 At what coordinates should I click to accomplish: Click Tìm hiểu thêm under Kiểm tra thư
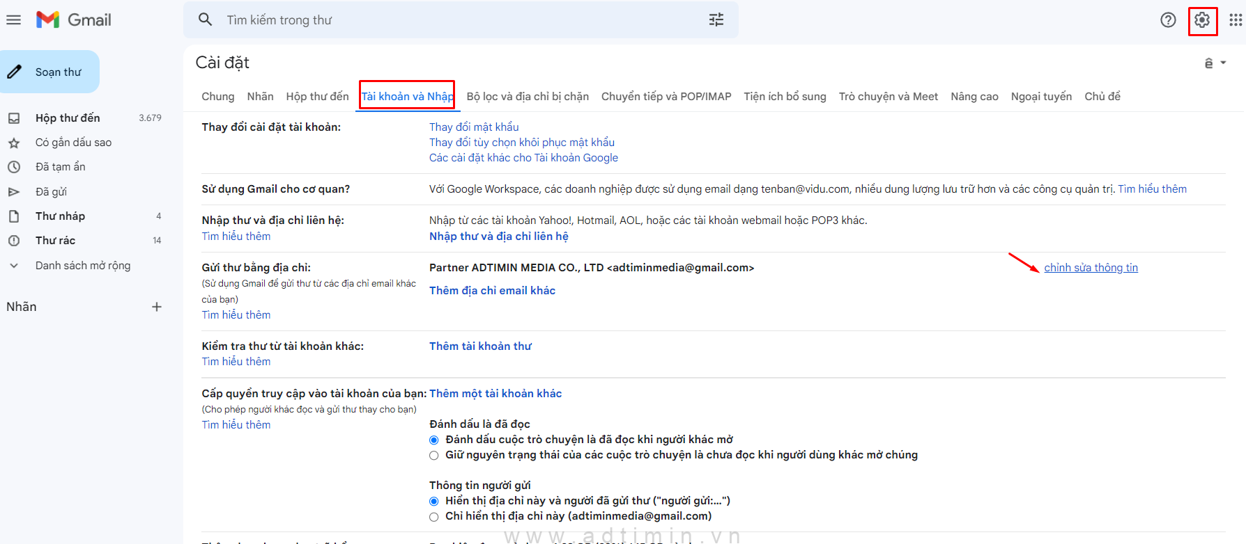pyautogui.click(x=236, y=362)
